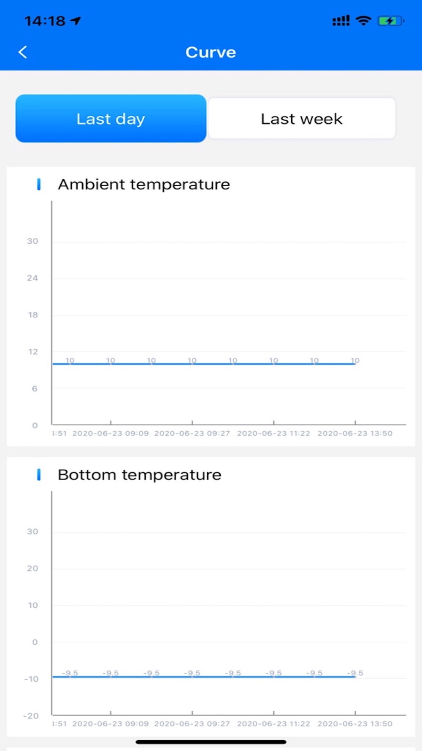
Task: Switch to the Last week tab
Action: (x=302, y=119)
